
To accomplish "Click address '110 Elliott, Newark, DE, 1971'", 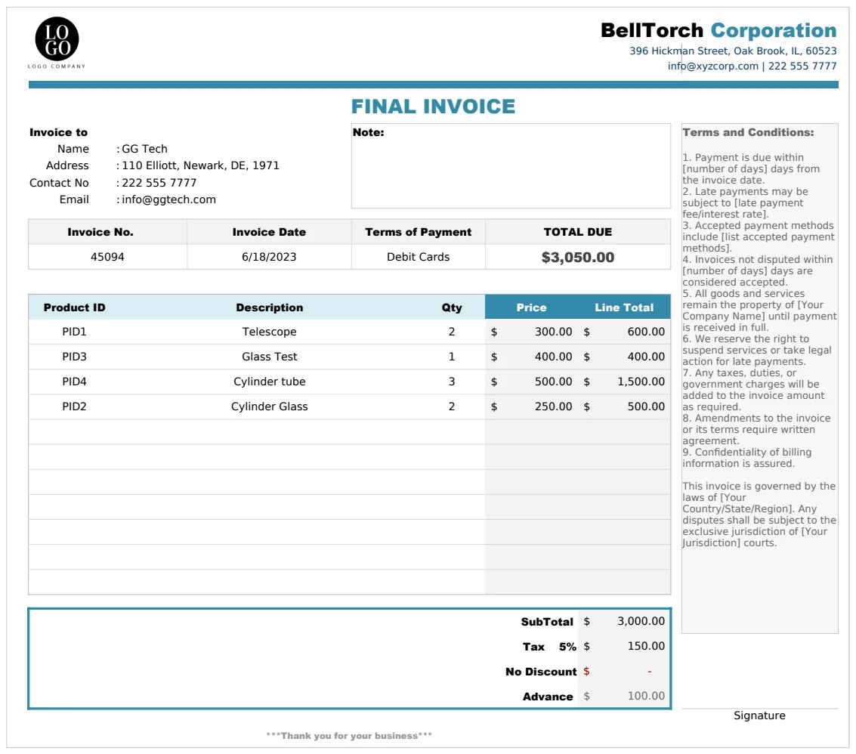I will 200,165.
